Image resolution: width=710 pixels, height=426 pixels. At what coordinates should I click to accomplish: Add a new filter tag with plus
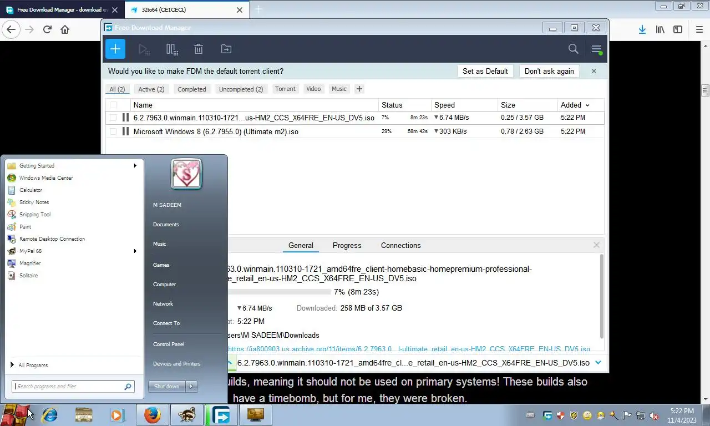(x=359, y=89)
